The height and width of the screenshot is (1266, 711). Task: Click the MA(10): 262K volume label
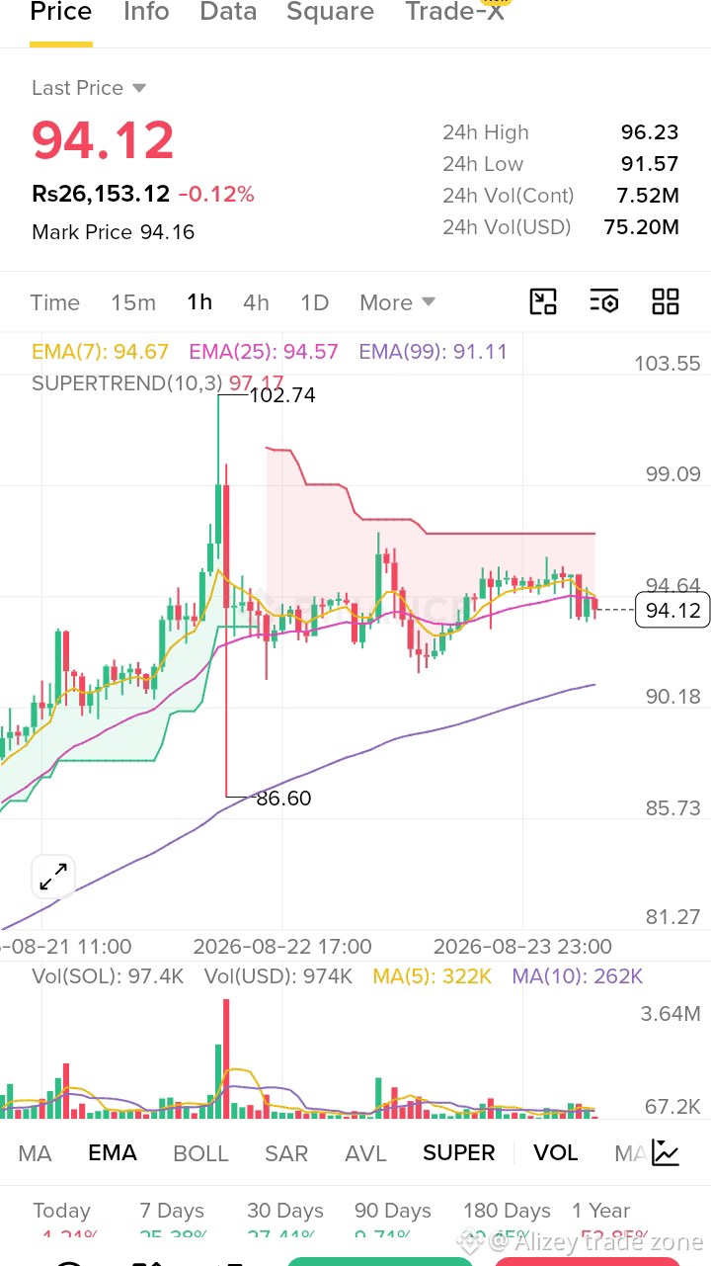577,976
